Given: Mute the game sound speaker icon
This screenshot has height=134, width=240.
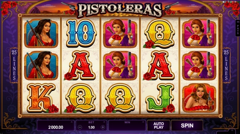Looking at the screenshot, I should pos(224,2).
